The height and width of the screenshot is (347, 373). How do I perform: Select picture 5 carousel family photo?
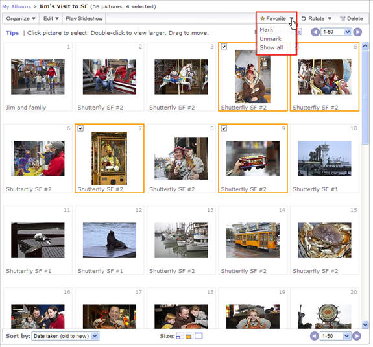(324, 77)
